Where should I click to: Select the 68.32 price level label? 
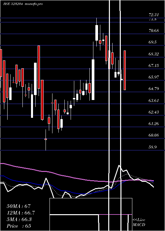tap(154, 54)
